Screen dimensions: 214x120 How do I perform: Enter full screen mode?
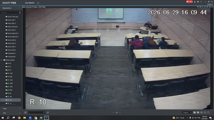tap(208, 112)
